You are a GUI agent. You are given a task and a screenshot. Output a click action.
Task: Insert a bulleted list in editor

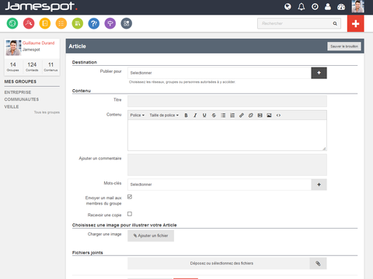point(223,115)
